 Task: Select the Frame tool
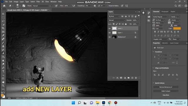click(x=3, y=32)
